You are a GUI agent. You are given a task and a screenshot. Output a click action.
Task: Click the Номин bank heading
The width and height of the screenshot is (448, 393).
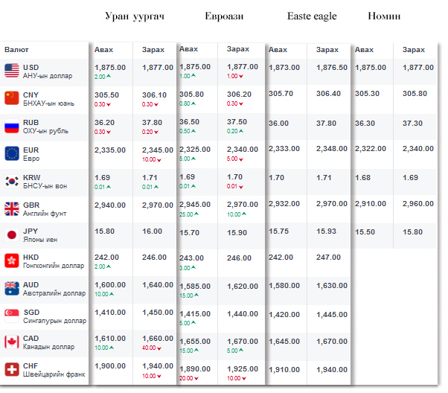(x=385, y=16)
